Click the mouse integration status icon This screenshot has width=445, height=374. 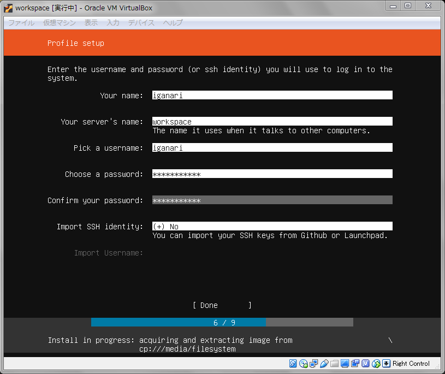pyautogui.click(x=376, y=364)
